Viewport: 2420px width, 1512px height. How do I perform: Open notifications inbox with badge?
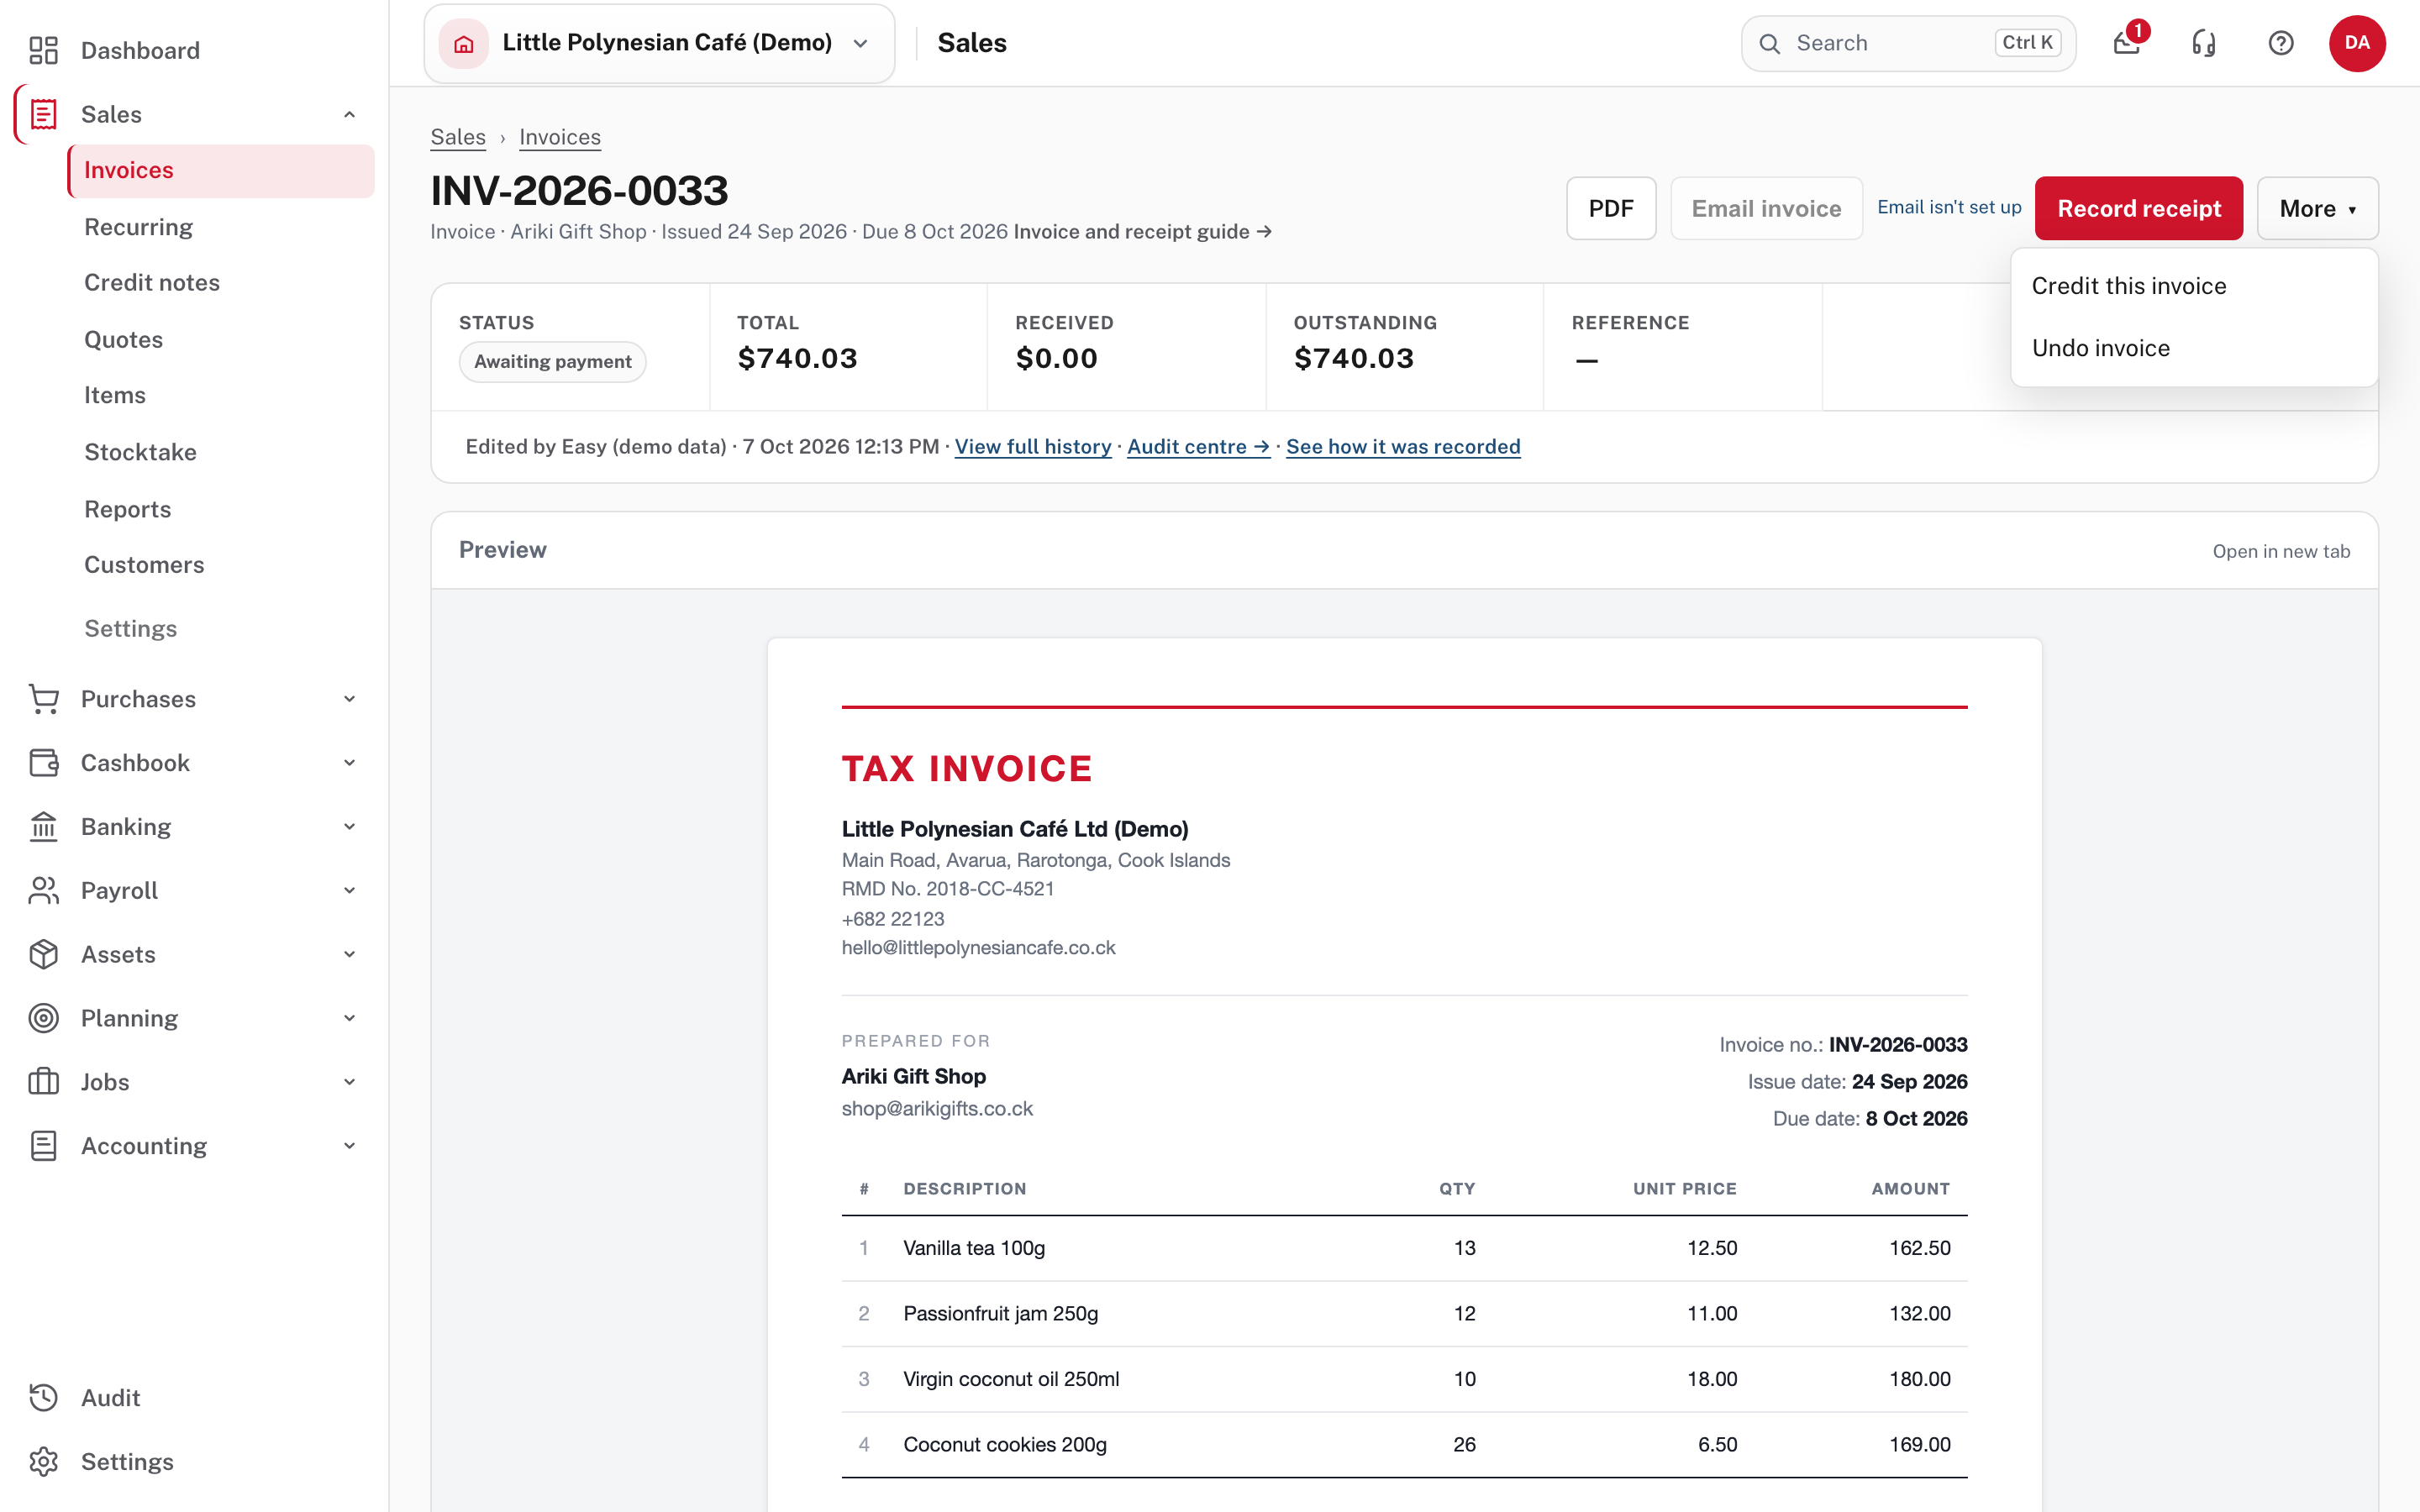(2127, 43)
